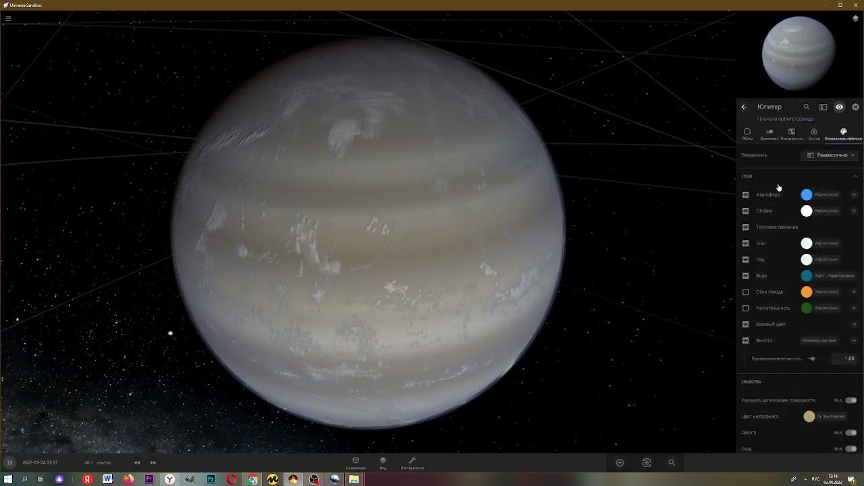Switch to the Поверхность tab
This screenshot has height=486, width=864.
792,134
